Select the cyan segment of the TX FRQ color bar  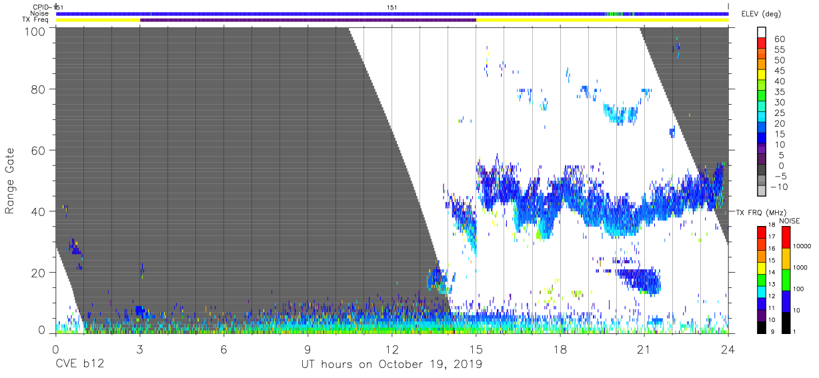pyautogui.click(x=762, y=292)
